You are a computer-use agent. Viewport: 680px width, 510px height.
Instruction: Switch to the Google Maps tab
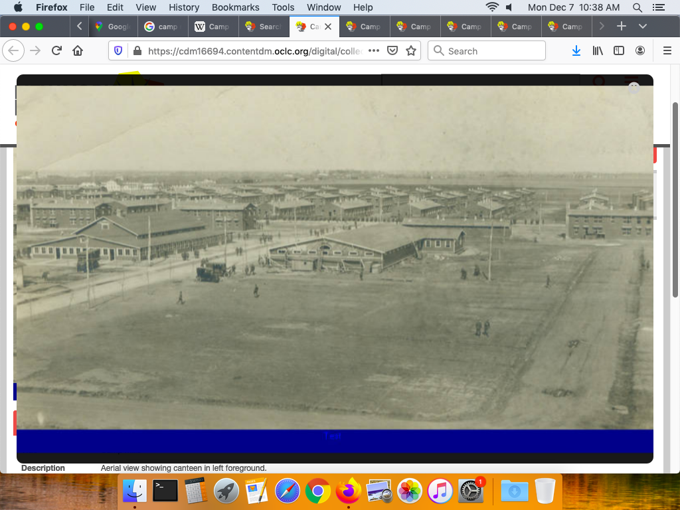point(112,27)
